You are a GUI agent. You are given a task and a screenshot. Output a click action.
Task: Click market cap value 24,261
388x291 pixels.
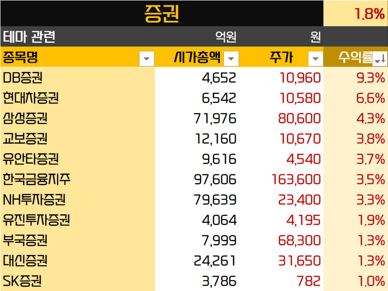(215, 261)
